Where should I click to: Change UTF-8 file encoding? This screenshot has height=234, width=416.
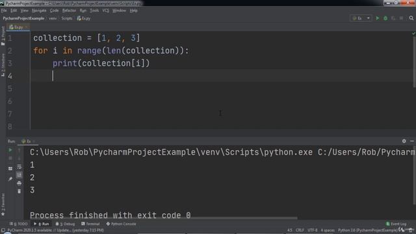(x=312, y=230)
